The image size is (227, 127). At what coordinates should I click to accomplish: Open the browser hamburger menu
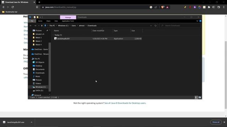tap(224, 7)
